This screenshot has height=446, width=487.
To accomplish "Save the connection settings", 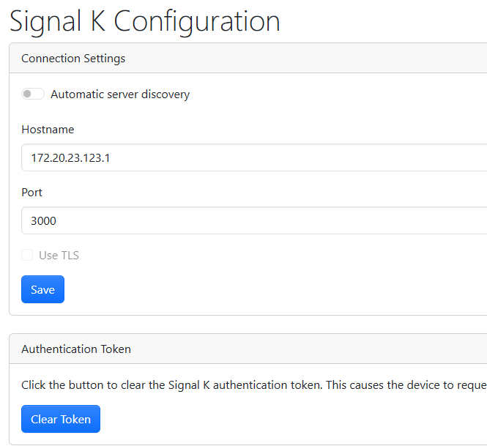I will [x=43, y=289].
